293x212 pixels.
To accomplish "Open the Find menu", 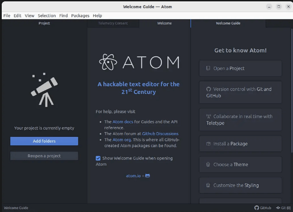I will coord(64,16).
